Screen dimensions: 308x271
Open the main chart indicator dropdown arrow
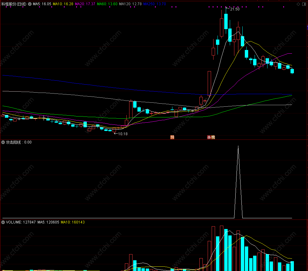coord(30,4)
